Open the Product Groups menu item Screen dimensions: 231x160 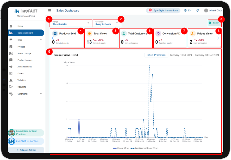tap(26, 53)
